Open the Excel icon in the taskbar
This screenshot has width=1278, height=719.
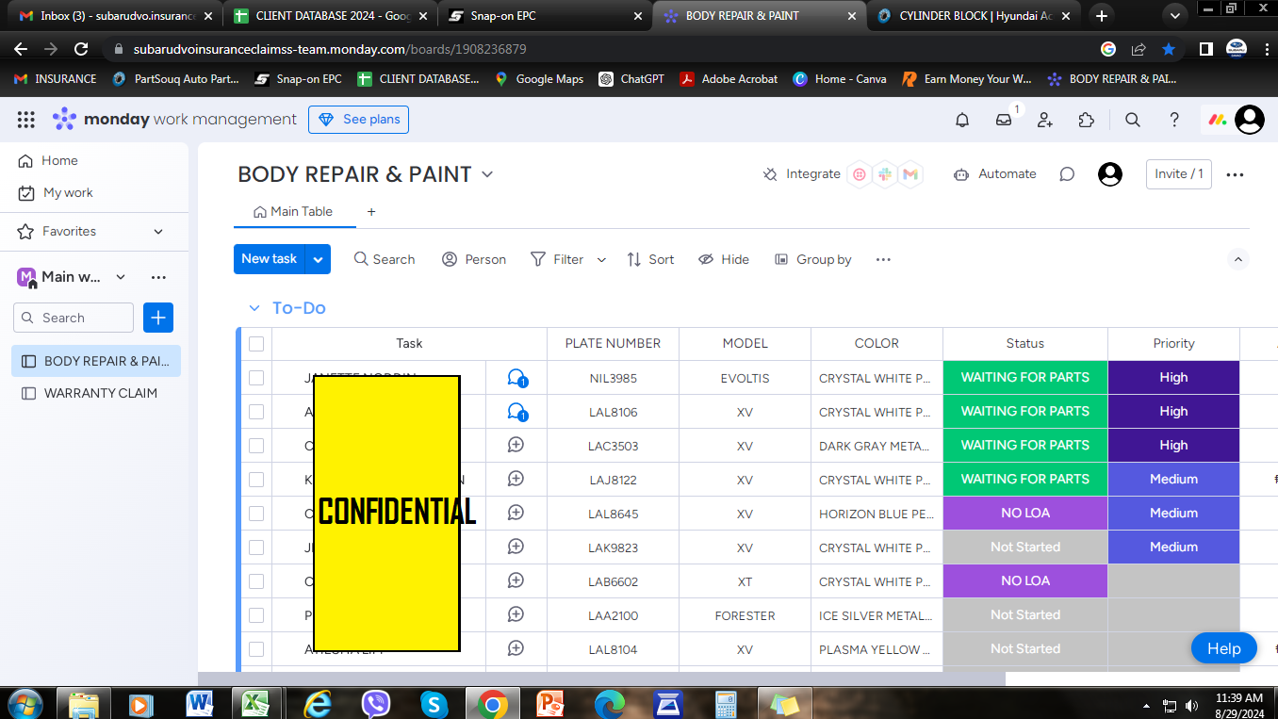[257, 702]
